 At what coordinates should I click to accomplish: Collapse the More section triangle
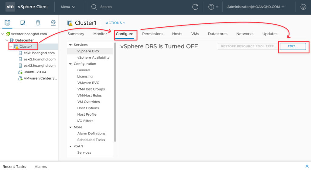[x=70, y=127]
